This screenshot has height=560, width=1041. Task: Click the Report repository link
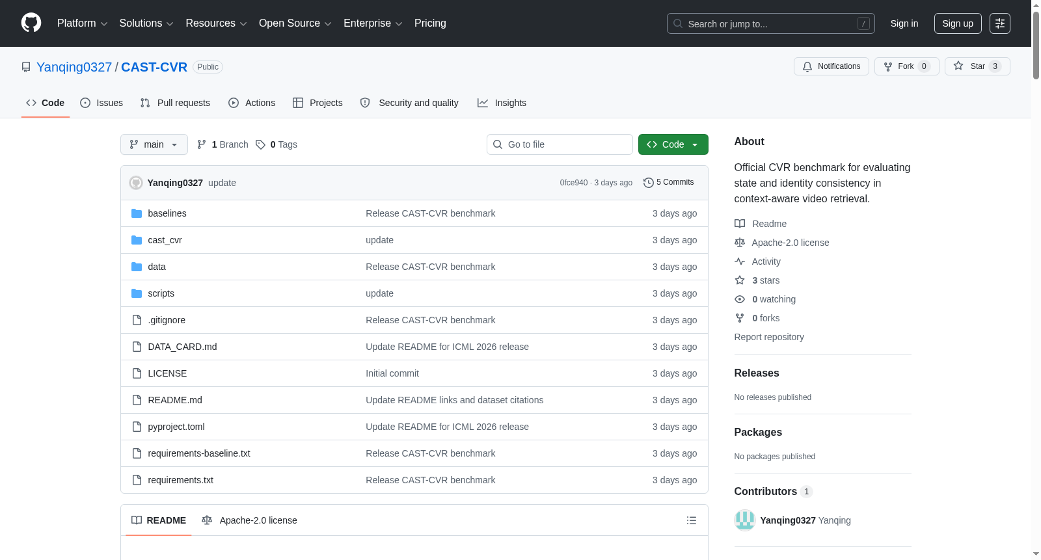[769, 337]
